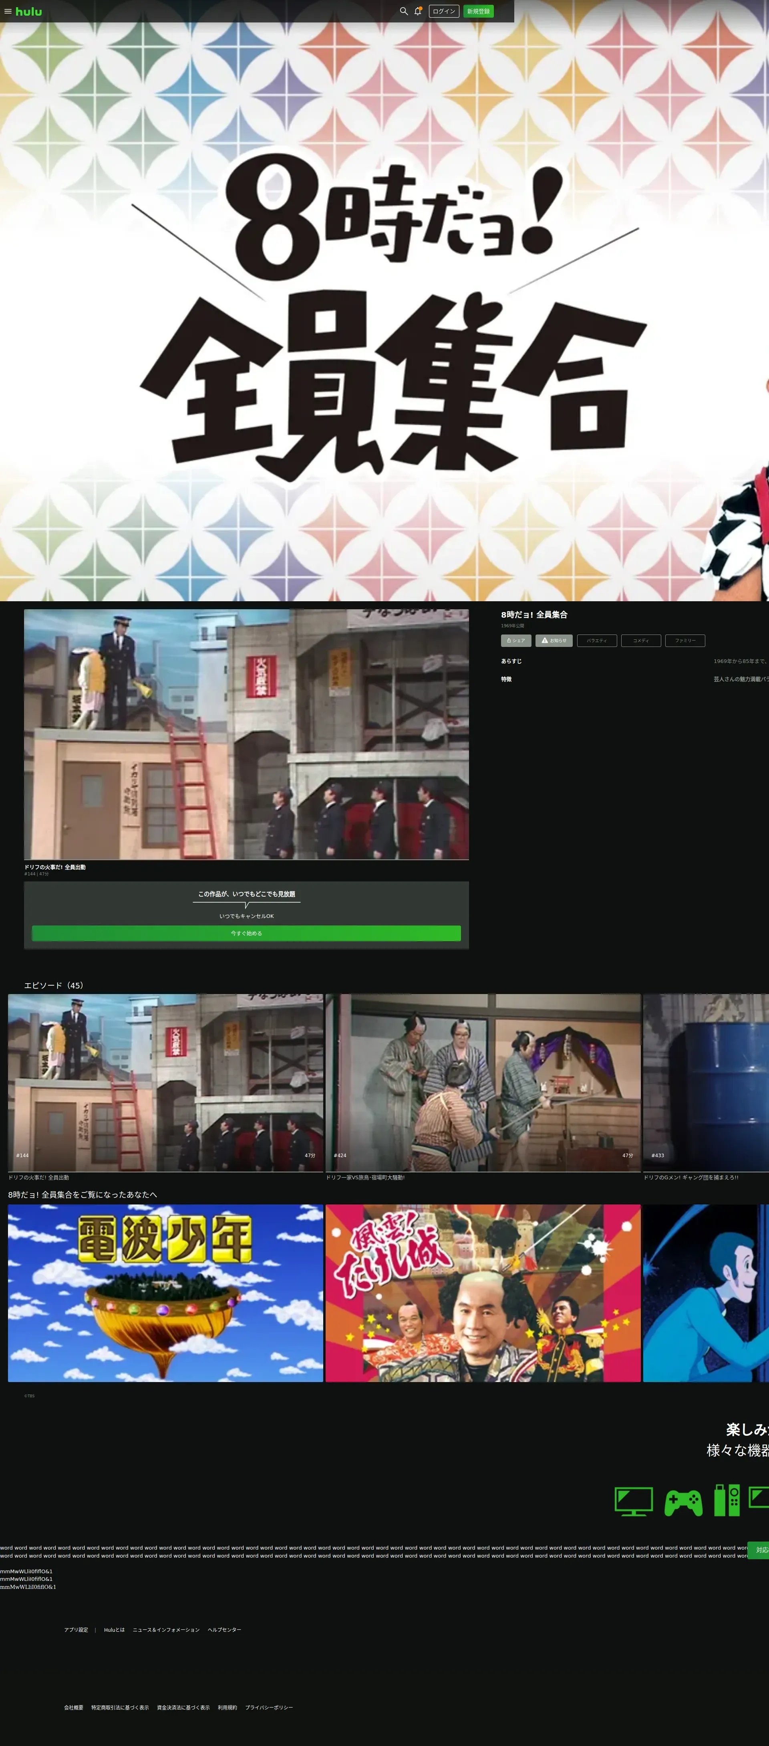Open the プライバシーポリシー footer link

tap(269, 1708)
